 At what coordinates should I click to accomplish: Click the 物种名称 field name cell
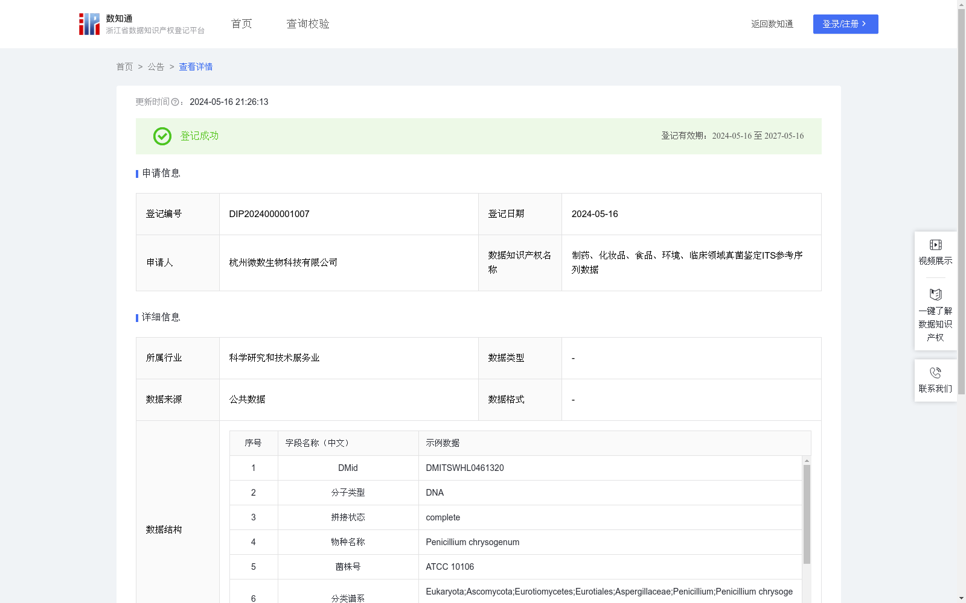(348, 542)
